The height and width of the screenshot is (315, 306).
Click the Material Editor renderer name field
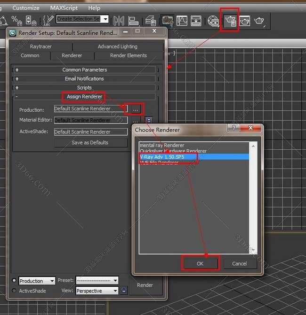click(x=91, y=120)
